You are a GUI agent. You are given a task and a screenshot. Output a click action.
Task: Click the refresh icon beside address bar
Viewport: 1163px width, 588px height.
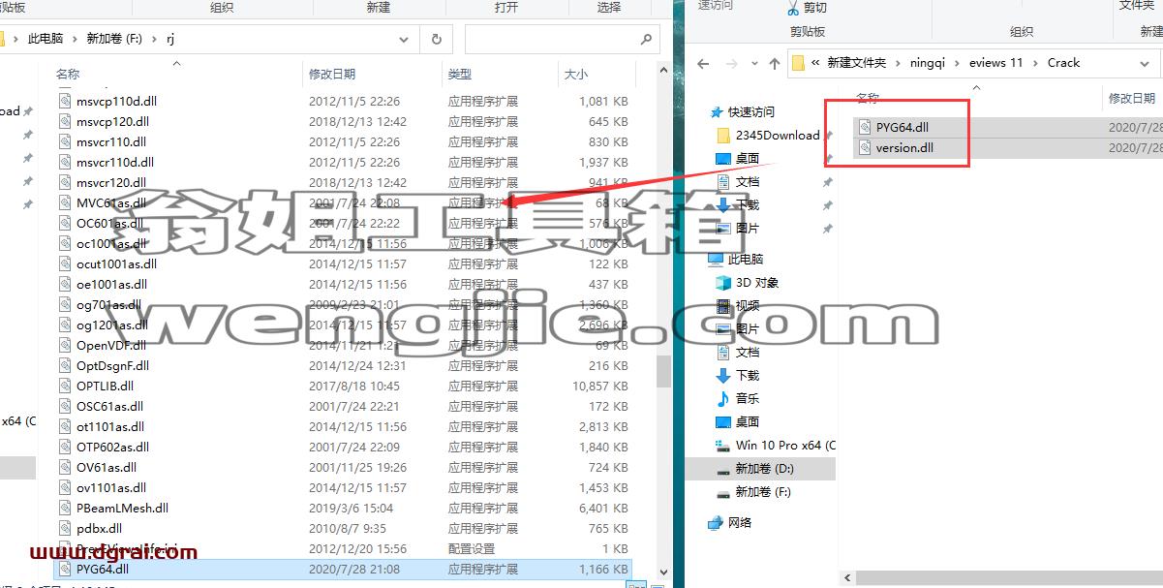point(437,39)
